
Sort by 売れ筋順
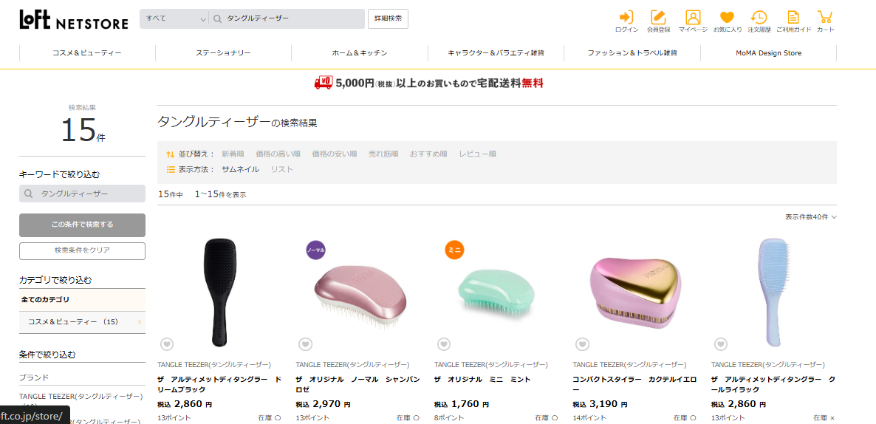[x=383, y=154]
